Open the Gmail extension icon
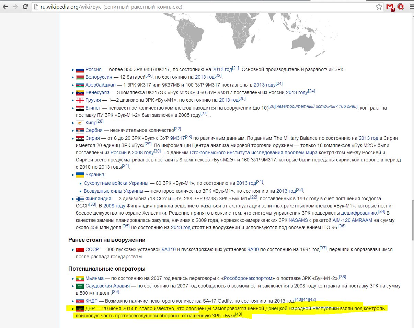The width and height of the screenshot is (414, 328). click(x=390, y=7)
